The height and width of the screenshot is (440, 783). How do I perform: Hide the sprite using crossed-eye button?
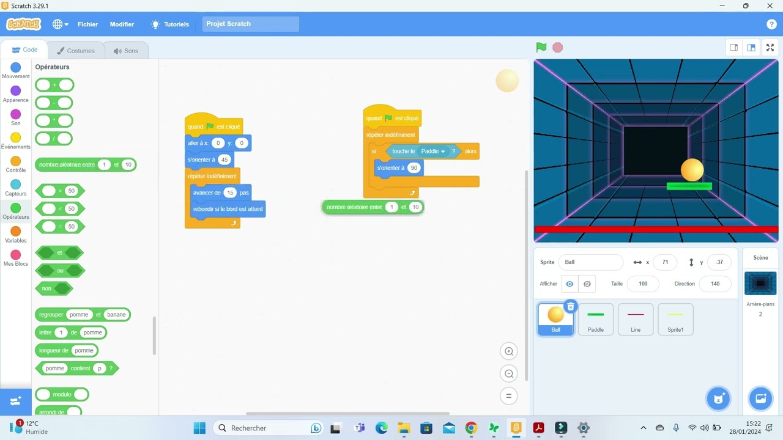tap(587, 284)
